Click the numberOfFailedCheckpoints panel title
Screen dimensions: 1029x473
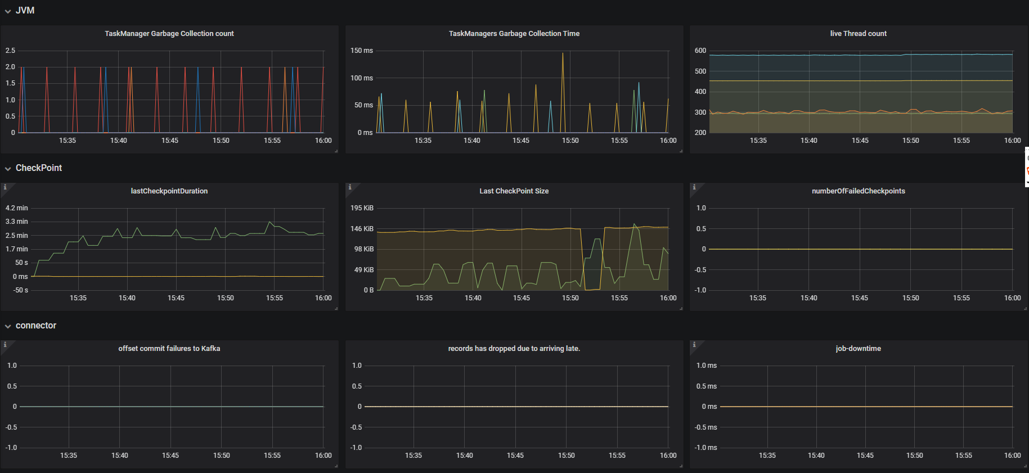tap(858, 191)
